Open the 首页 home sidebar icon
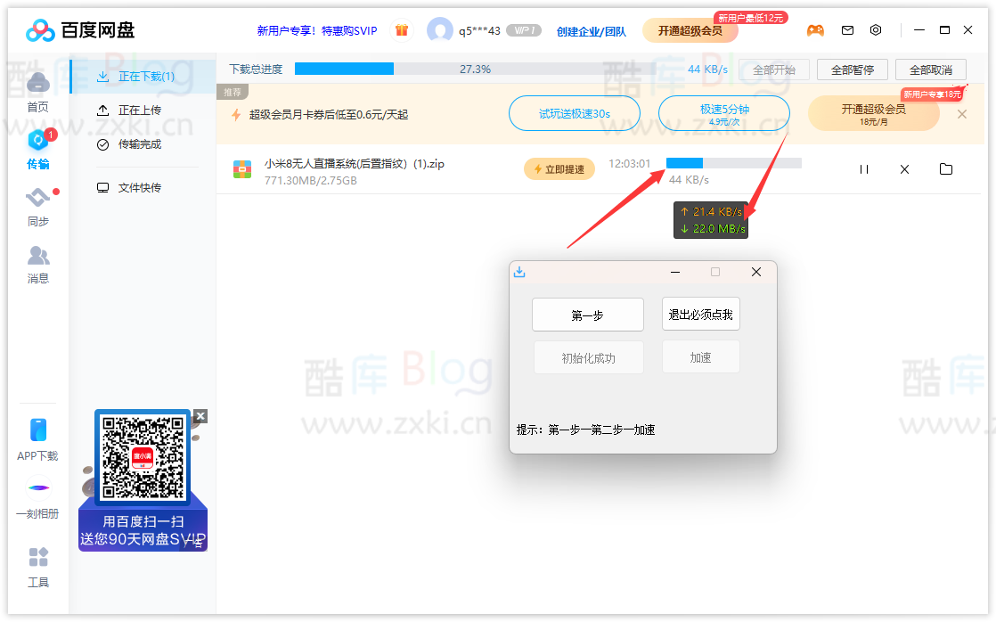Screen dimensions: 996x622 click(37, 90)
